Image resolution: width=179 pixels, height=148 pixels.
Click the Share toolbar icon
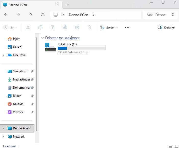pyautogui.click(x=77, y=27)
